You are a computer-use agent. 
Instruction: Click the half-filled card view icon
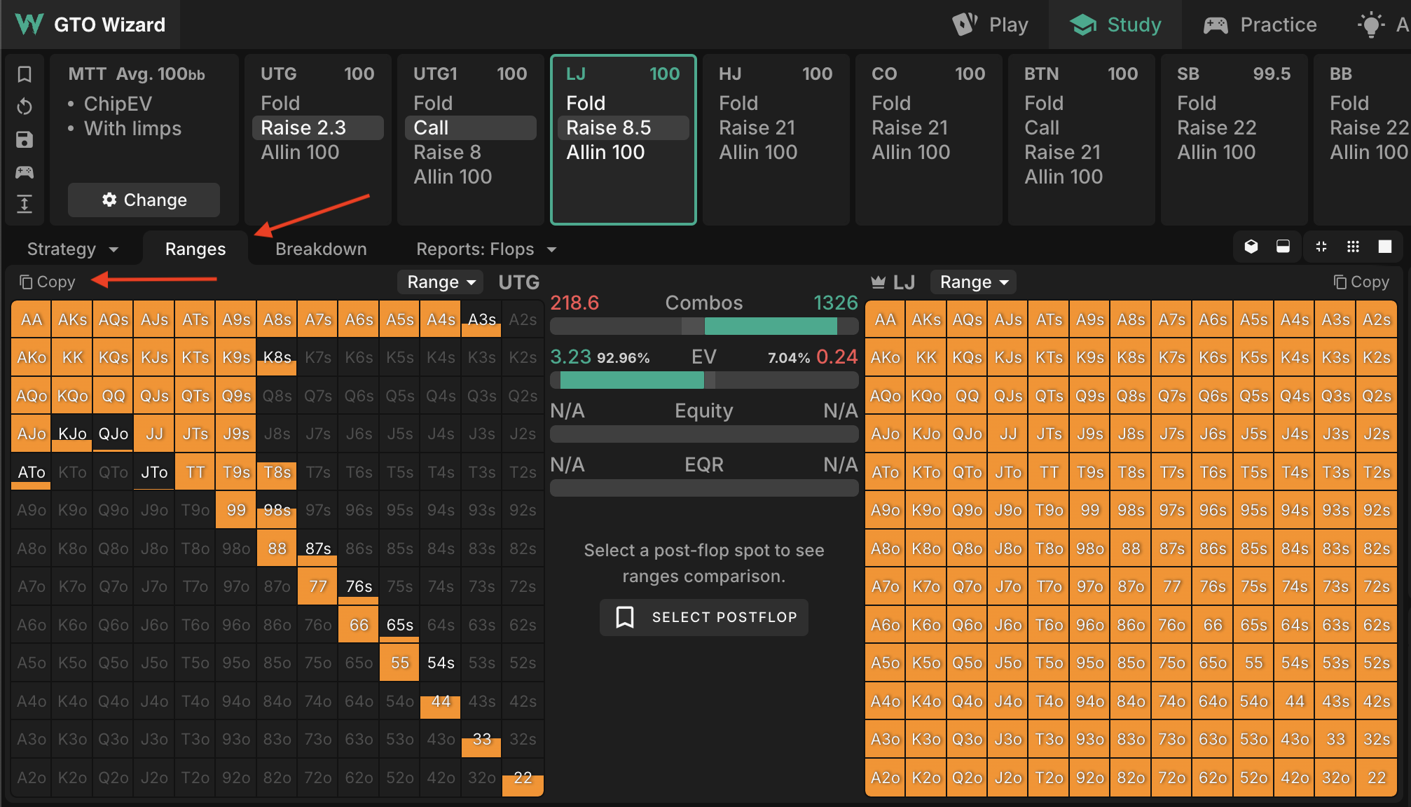[x=1283, y=247]
